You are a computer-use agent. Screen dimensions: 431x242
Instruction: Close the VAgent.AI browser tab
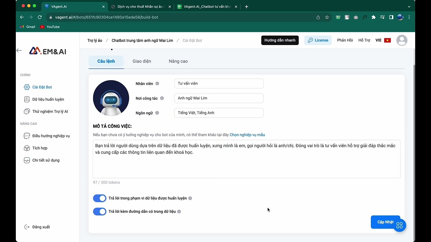(x=103, y=7)
